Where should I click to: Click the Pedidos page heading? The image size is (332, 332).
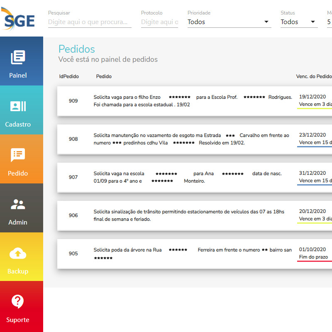(77, 49)
